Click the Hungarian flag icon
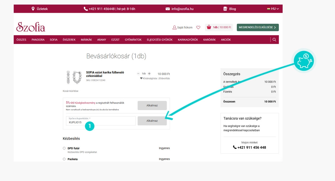The width and height of the screenshot is (335, 181). 269,9
